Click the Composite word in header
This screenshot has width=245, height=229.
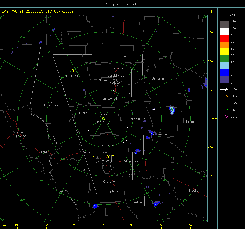pyautogui.click(x=64, y=11)
